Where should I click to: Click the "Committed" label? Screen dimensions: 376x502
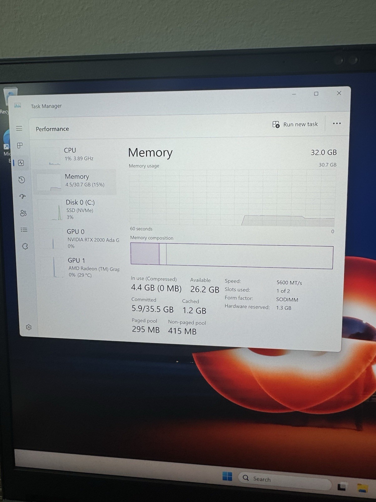pos(144,300)
